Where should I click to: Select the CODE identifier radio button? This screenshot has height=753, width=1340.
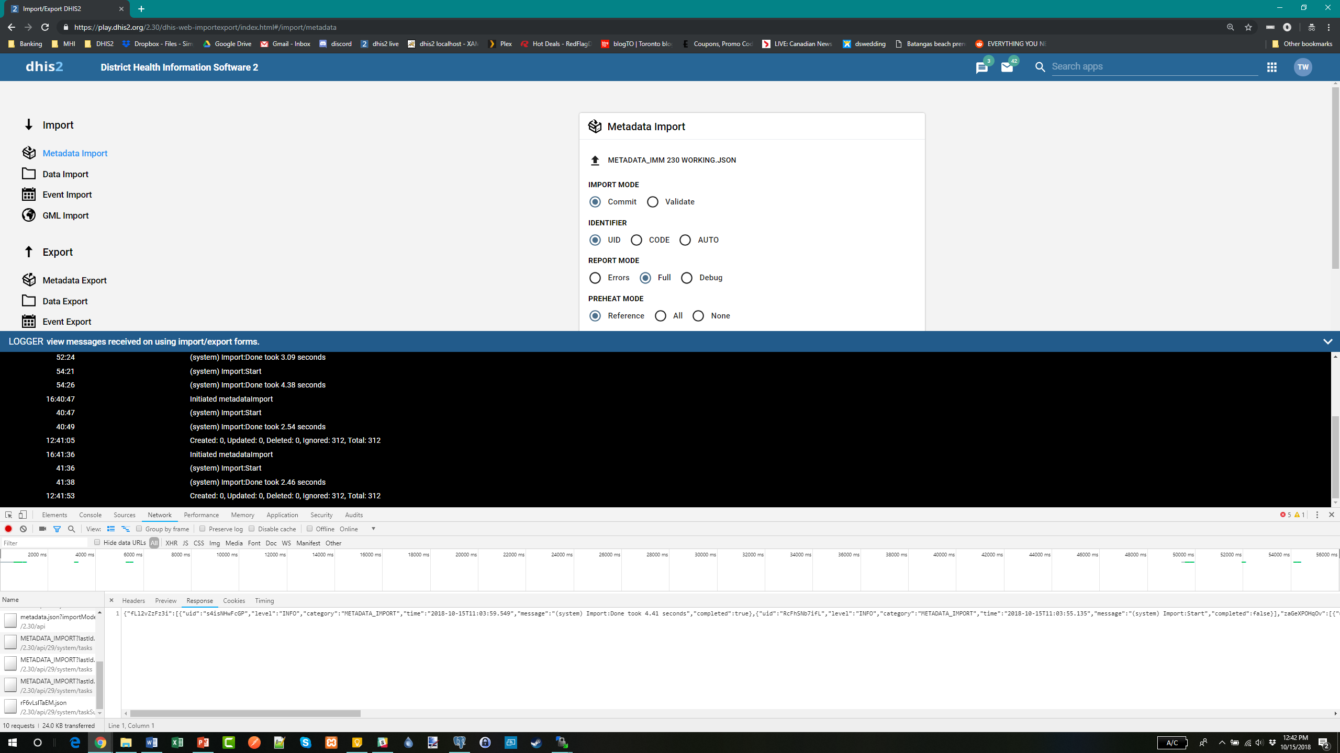636,240
